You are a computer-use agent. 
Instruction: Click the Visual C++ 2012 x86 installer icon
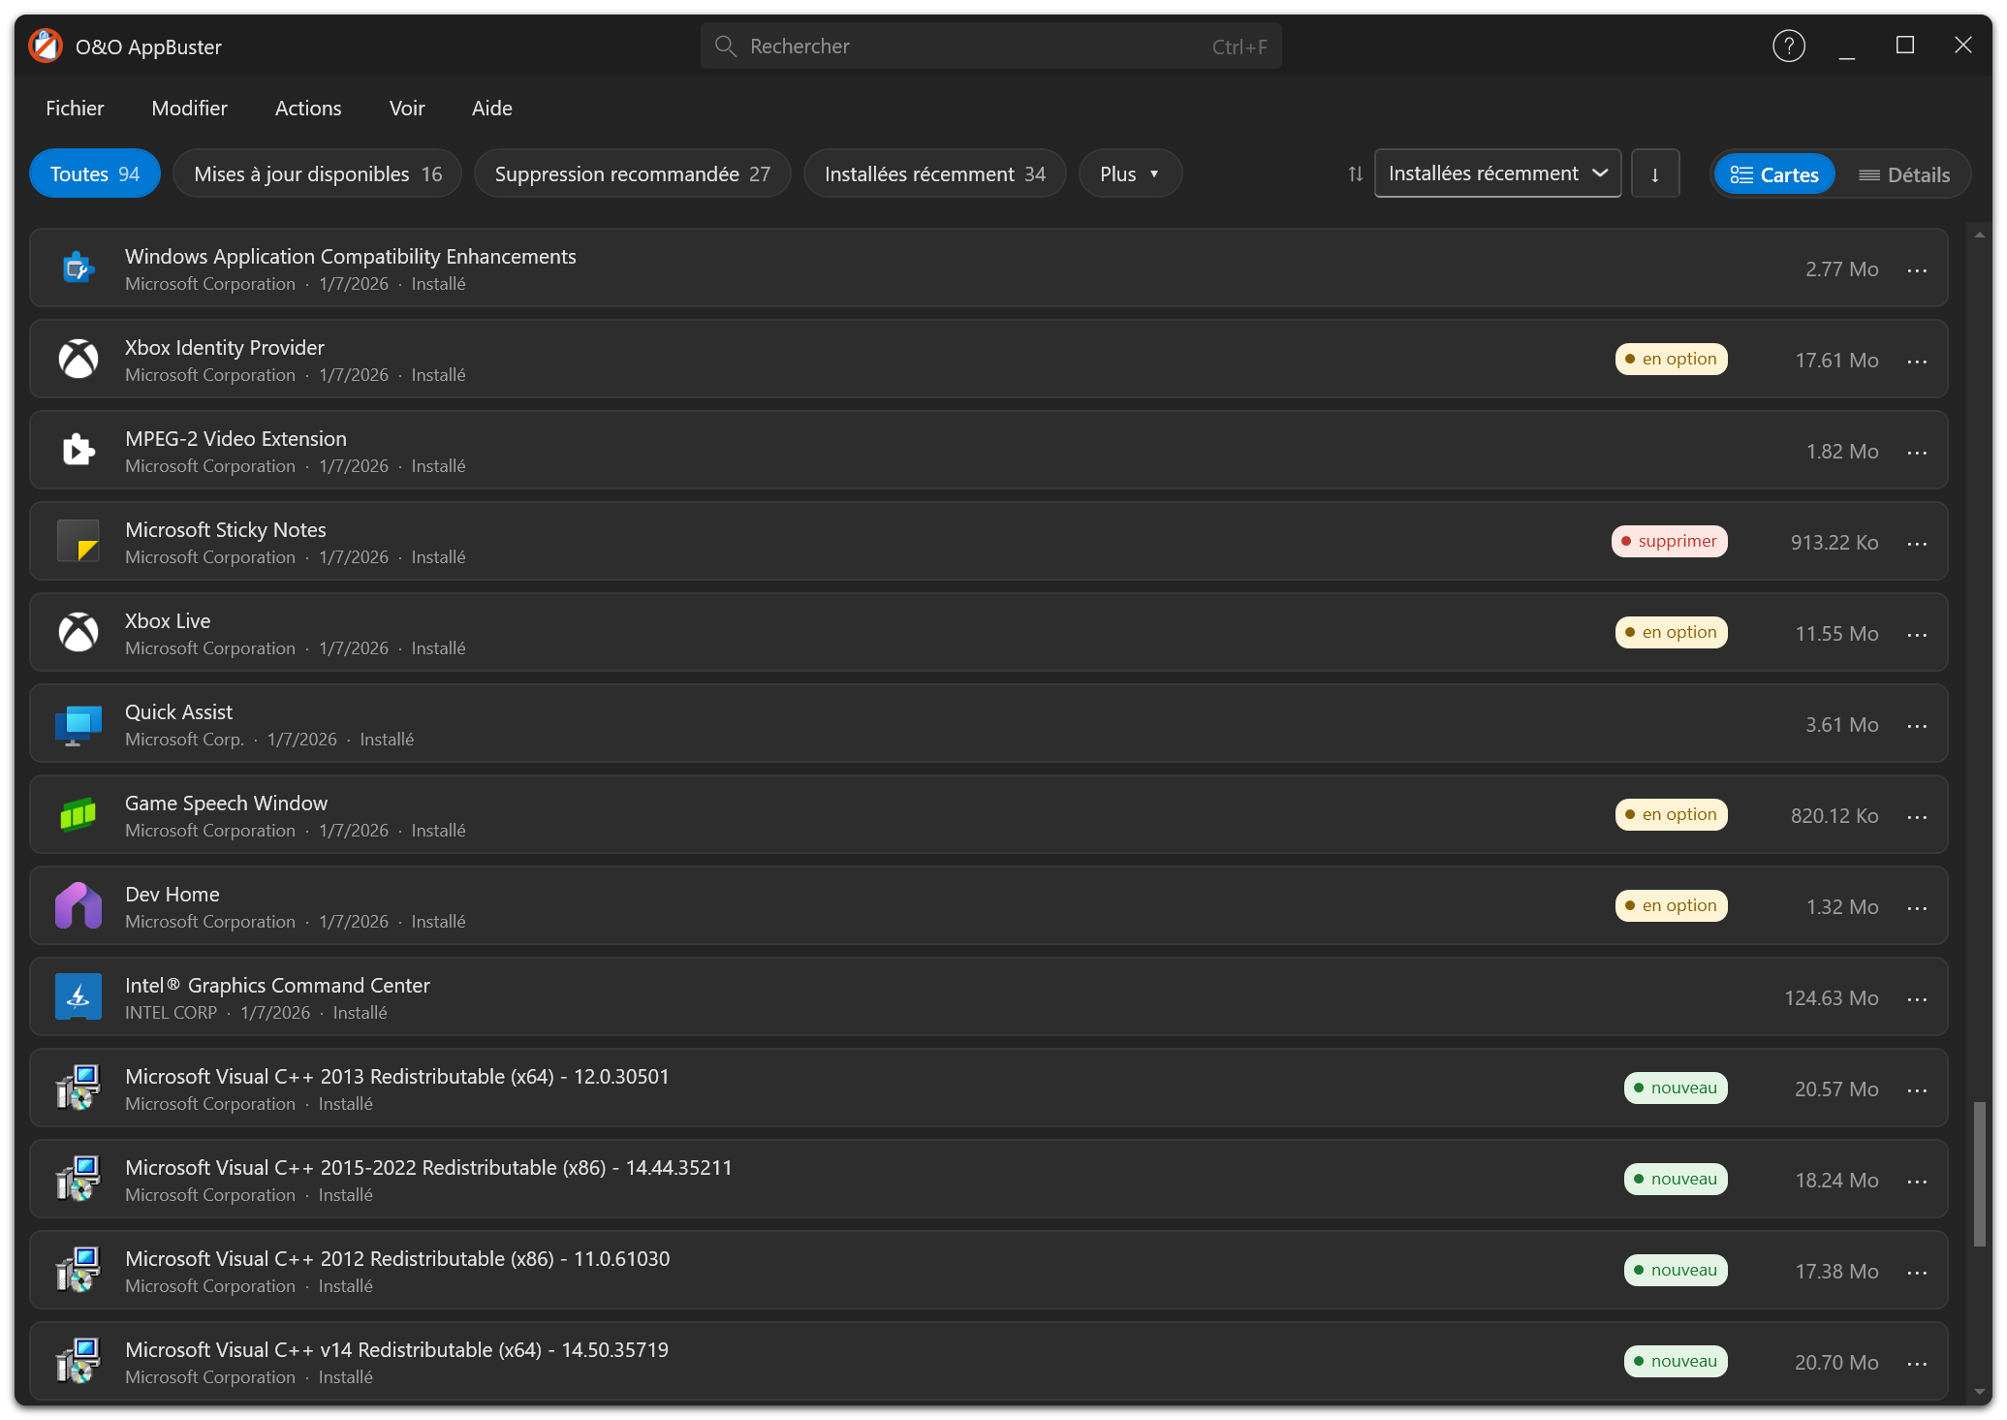78,1271
